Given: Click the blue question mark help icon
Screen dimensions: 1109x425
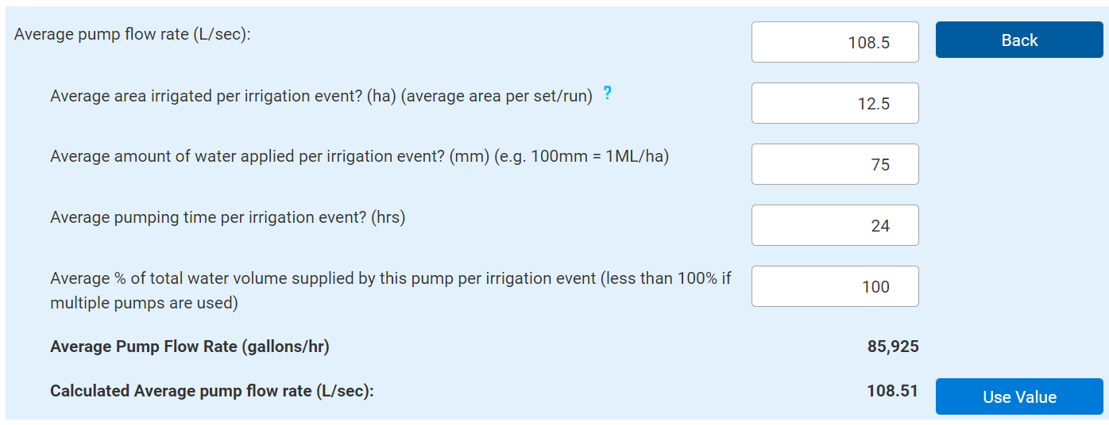Looking at the screenshot, I should tap(608, 94).
